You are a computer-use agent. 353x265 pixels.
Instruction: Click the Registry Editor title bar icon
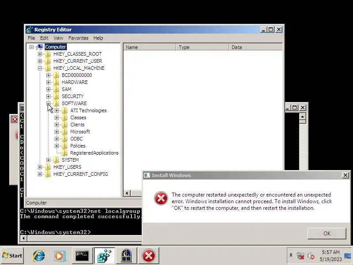(30, 30)
